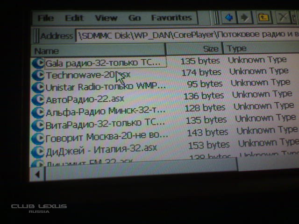299x224 pixels.
Task: Select the Technowave-20.asx file icon
Action: pos(38,75)
